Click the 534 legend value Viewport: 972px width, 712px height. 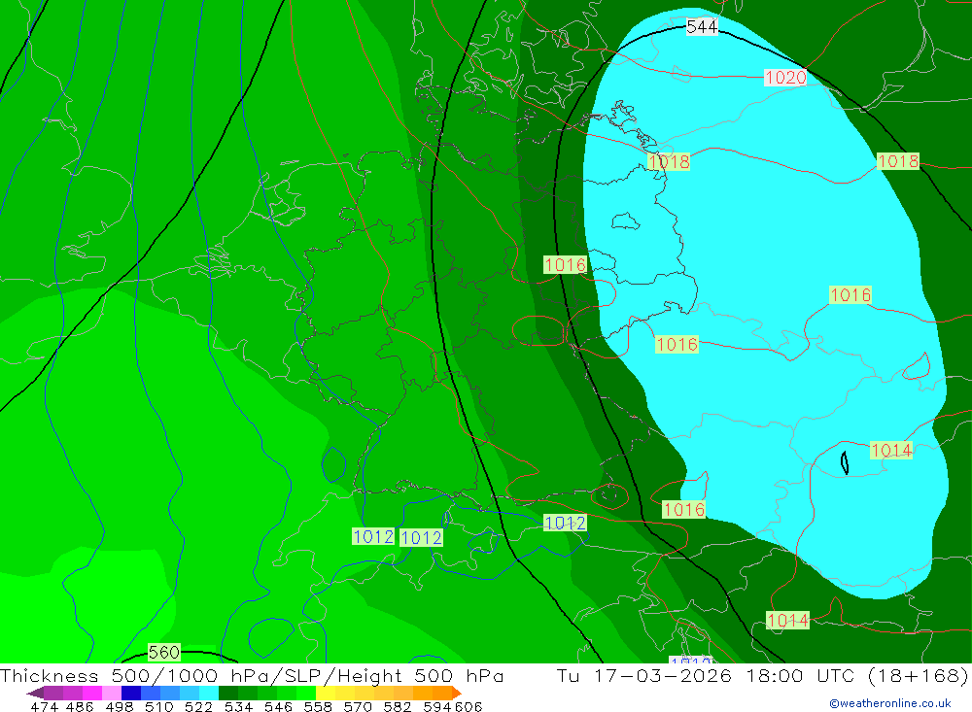coord(238,706)
